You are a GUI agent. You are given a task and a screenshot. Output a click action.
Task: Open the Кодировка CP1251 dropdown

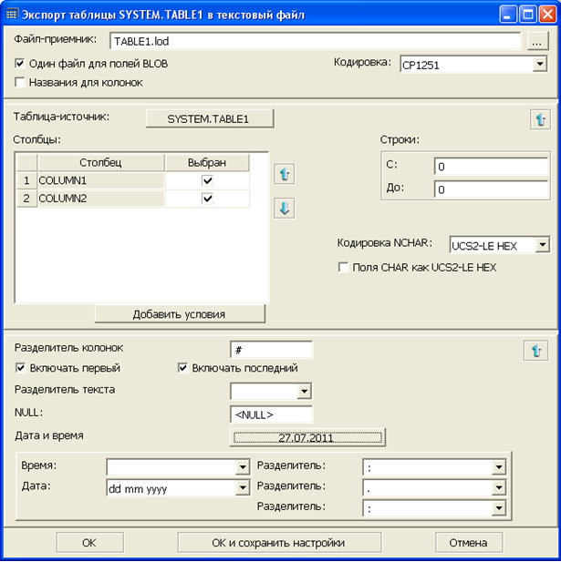(539, 65)
